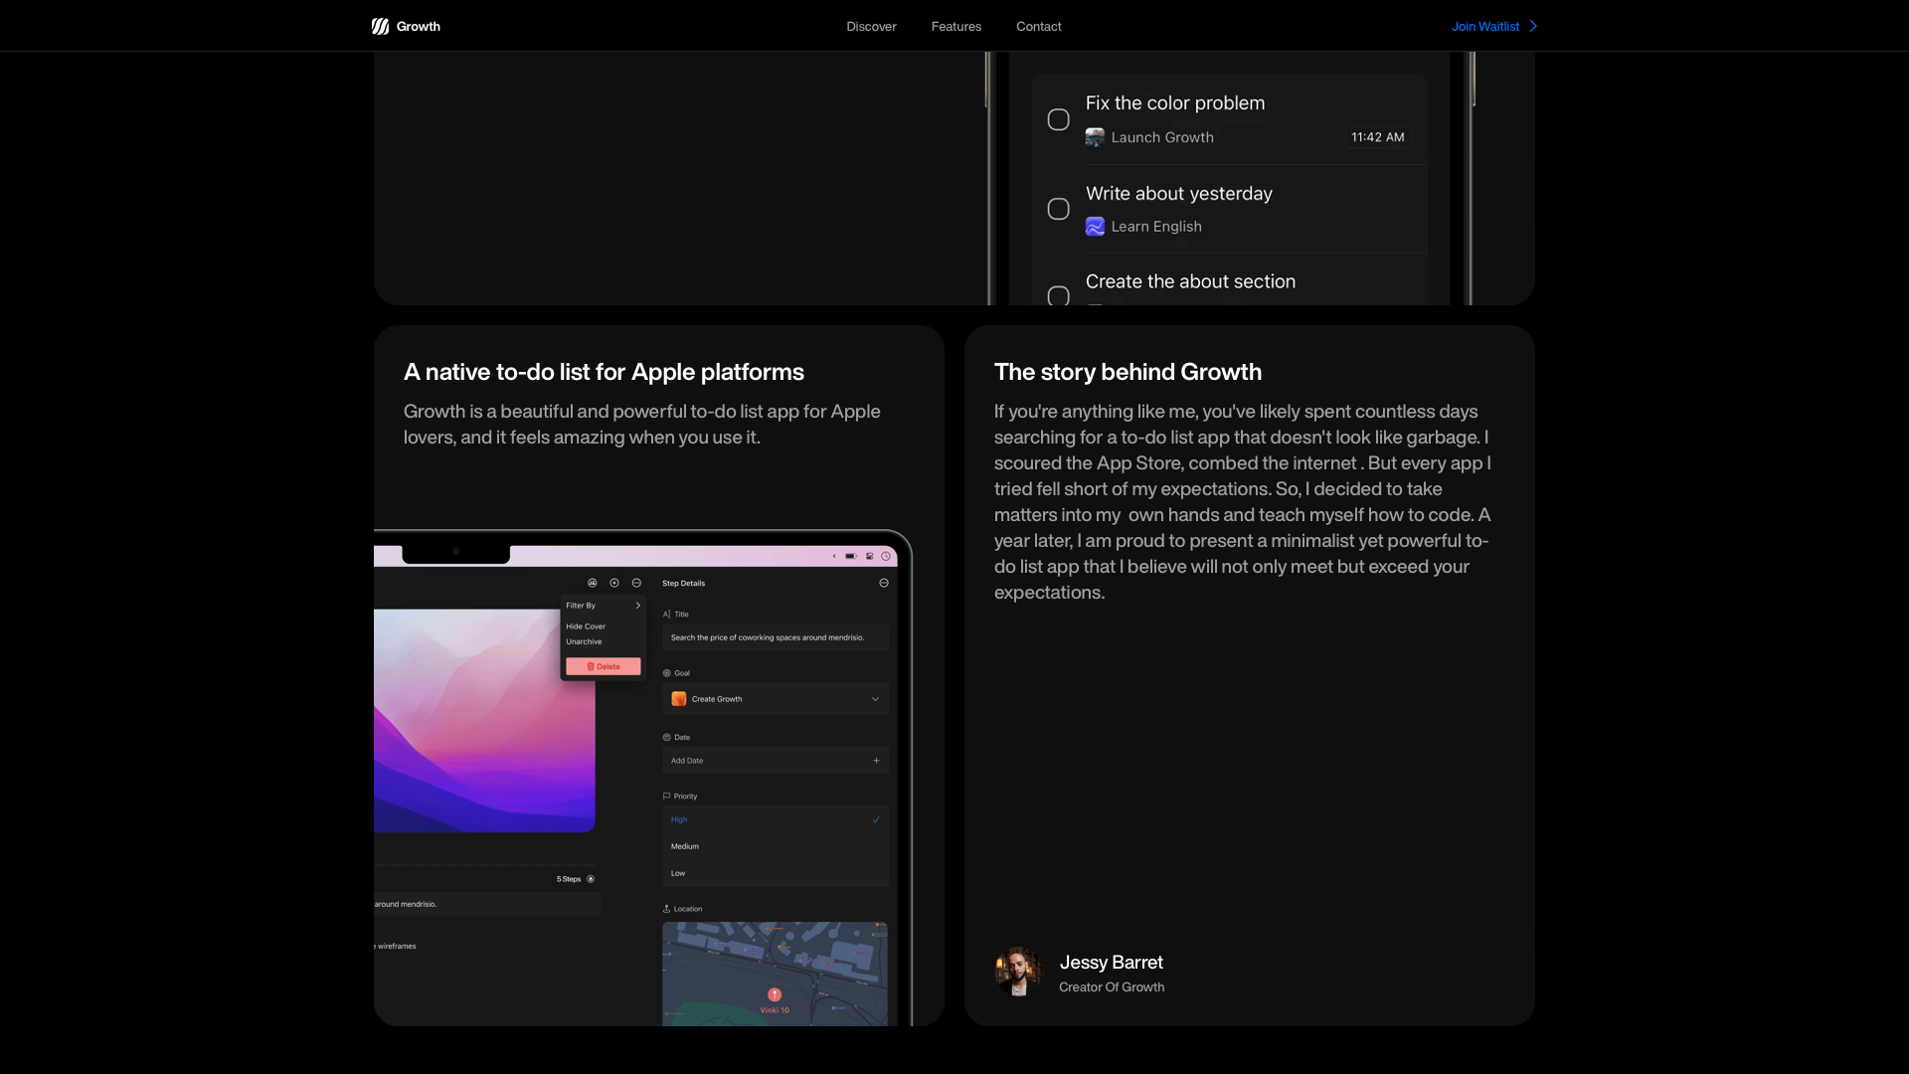
Task: Open the Features nav item
Action: [x=955, y=27]
